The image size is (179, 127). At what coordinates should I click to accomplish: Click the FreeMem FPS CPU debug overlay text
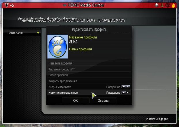(x=72, y=20)
